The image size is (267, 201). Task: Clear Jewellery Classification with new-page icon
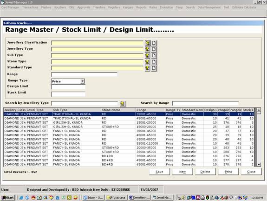point(154,43)
